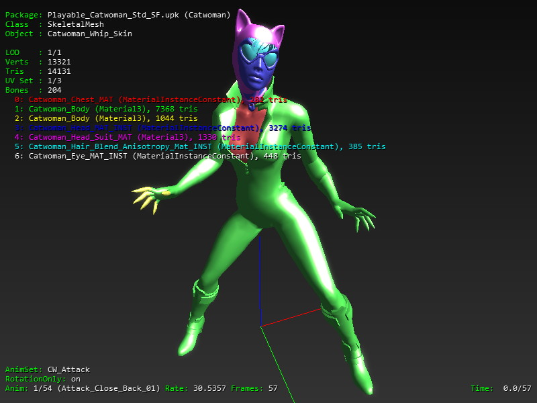Viewport: 537px width, 403px height.
Task: Click the Bones count 204
Action: 54,90
